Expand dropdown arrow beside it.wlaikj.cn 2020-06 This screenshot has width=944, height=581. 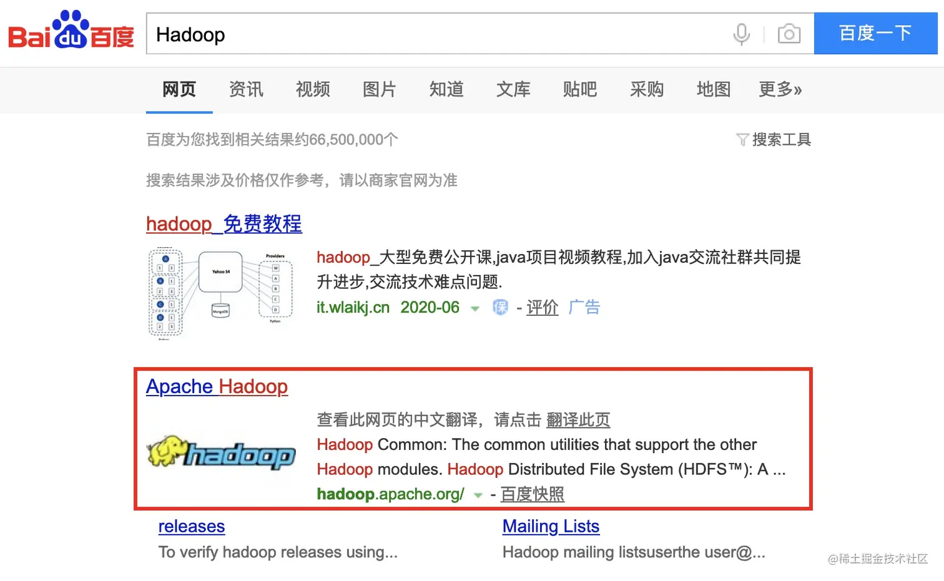pyautogui.click(x=474, y=308)
